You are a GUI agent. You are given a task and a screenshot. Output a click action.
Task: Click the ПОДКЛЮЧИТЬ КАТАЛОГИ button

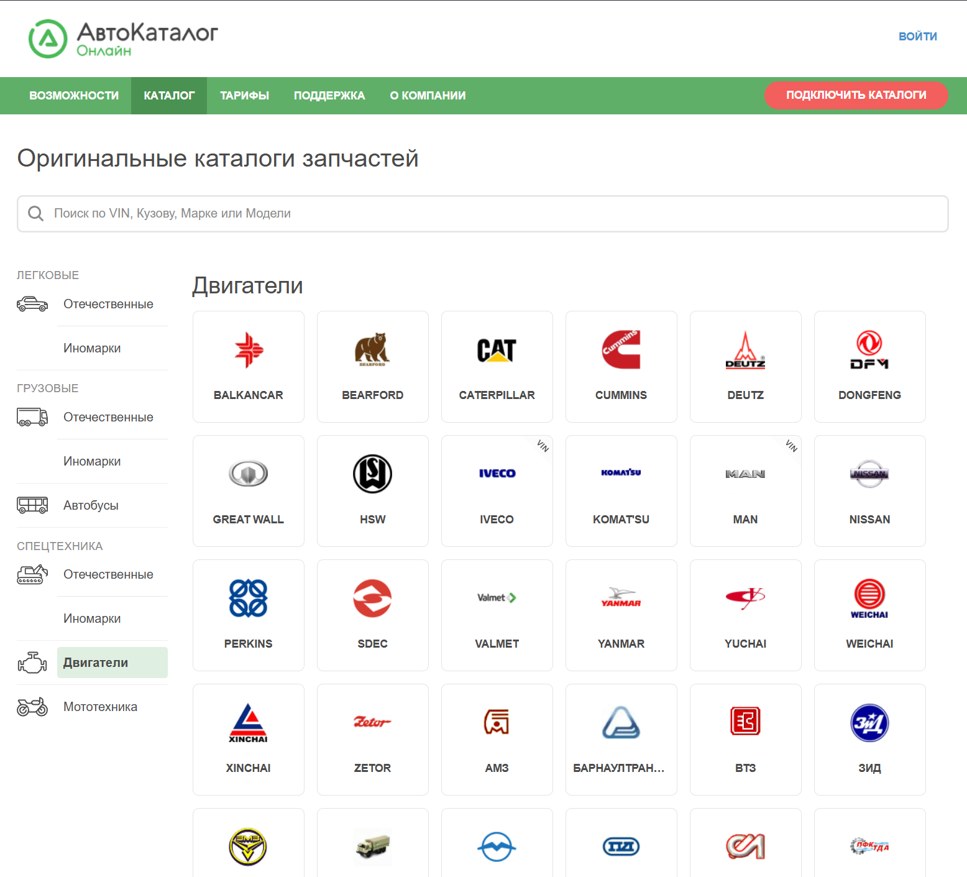click(x=856, y=95)
